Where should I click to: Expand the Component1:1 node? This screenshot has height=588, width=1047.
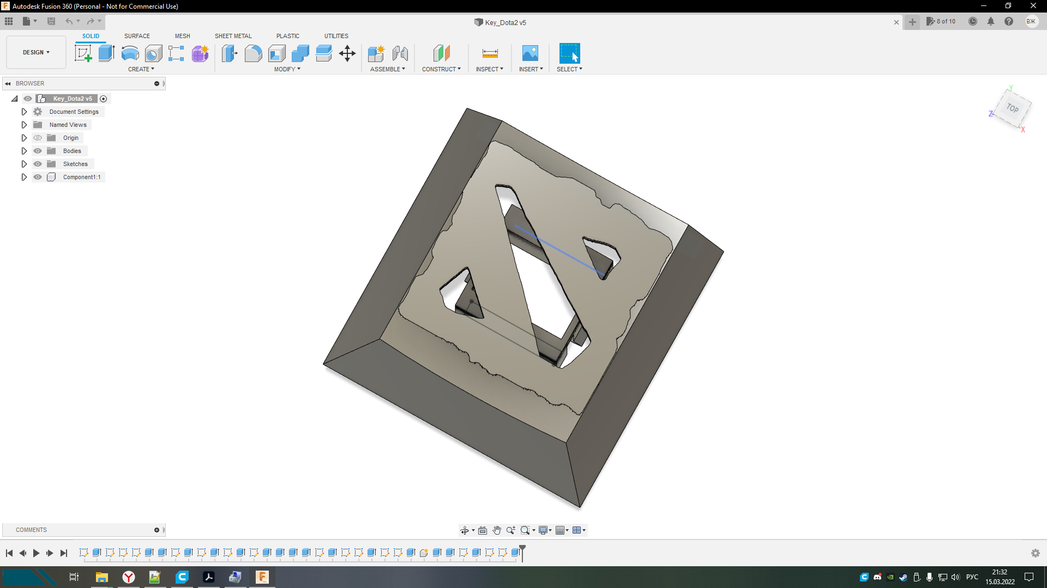click(x=24, y=177)
